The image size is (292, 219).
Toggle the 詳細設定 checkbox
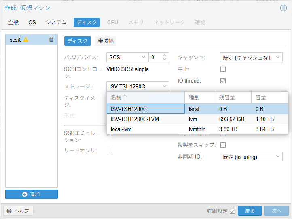[x=232, y=211]
